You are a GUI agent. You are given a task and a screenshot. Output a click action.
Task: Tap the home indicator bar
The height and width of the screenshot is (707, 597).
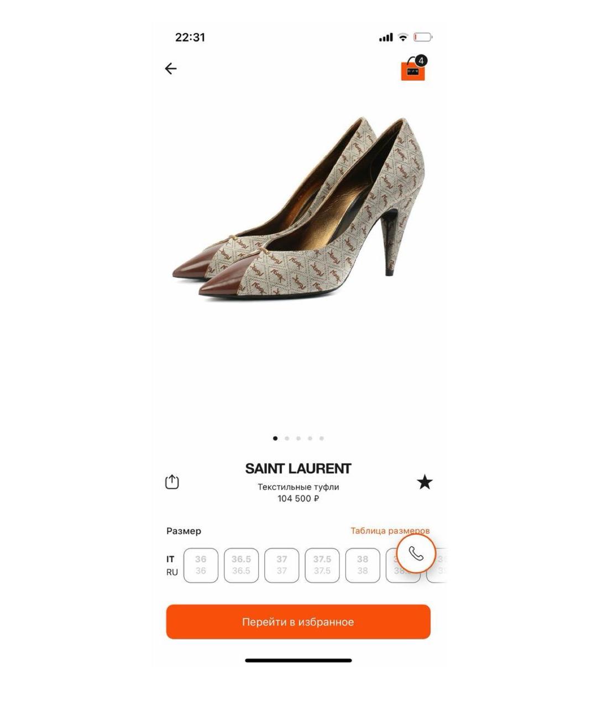click(x=298, y=660)
